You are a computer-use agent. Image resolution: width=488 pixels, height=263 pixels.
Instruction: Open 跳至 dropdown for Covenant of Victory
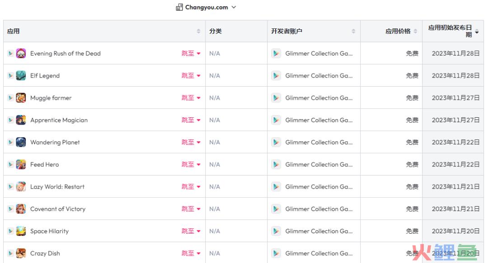coord(191,209)
